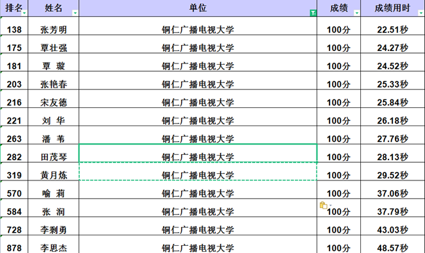
Task: Select time cell 26.18秒
Action: pos(392,117)
